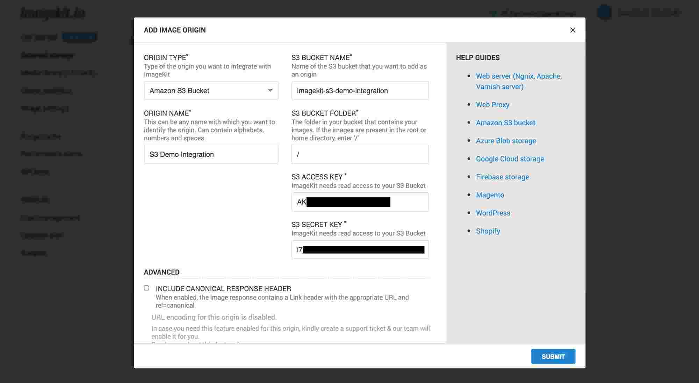
Task: Open the Google Cloud storage guide
Action: point(510,159)
